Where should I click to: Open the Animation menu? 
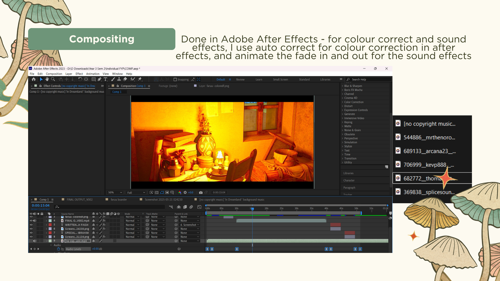click(93, 74)
